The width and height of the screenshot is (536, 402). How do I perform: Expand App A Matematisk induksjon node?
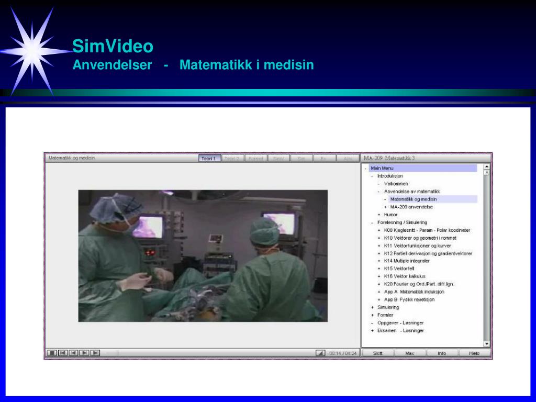click(379, 292)
